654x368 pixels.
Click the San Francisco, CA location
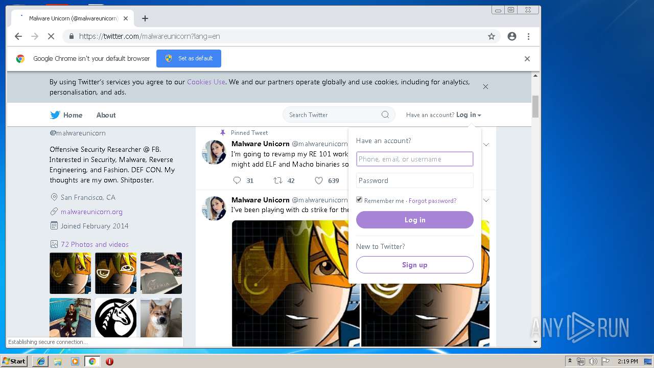(88, 197)
